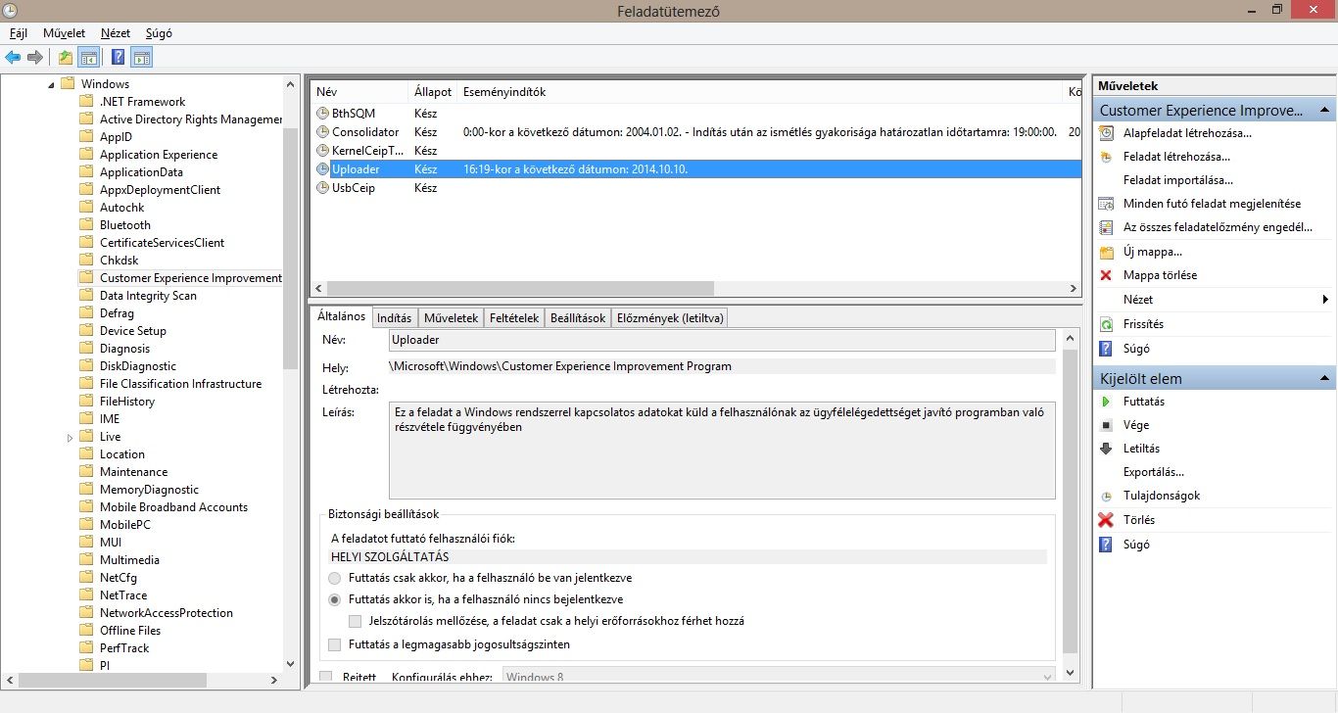This screenshot has width=1338, height=713.
Task: Collapse the Customer Experience Improvement actions section
Action: 1323,111
